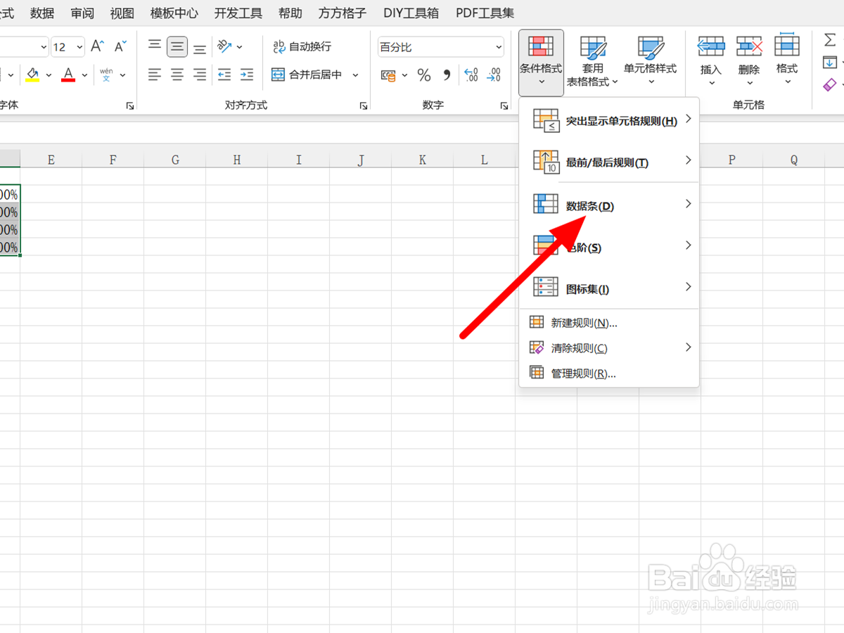Viewport: 844px width, 633px height.
Task: Open the 视图 ribbon tab
Action: pyautogui.click(x=122, y=13)
